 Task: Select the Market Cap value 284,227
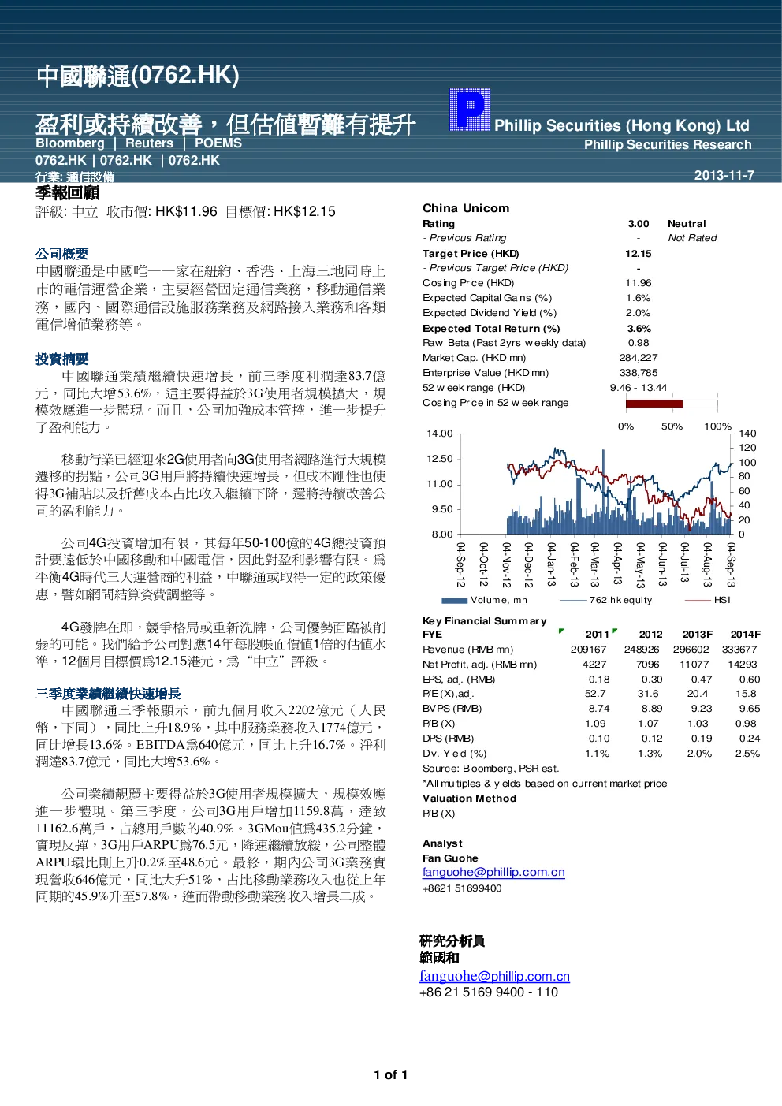[x=639, y=357]
